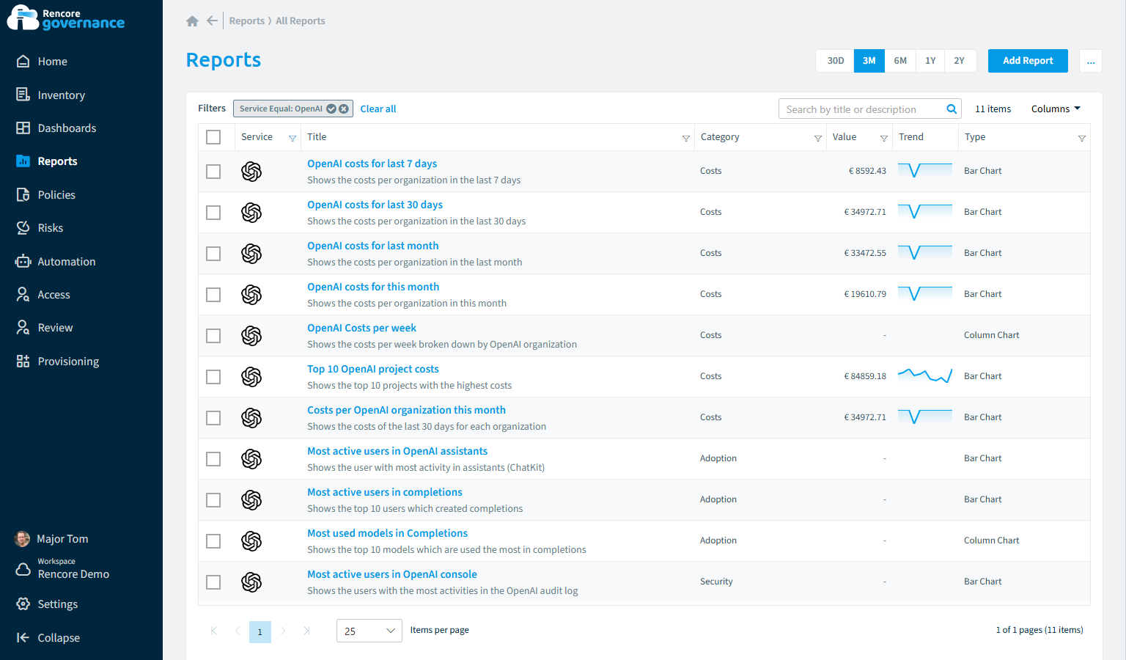
Task: Click the Workspace cloud icon
Action: click(23, 569)
